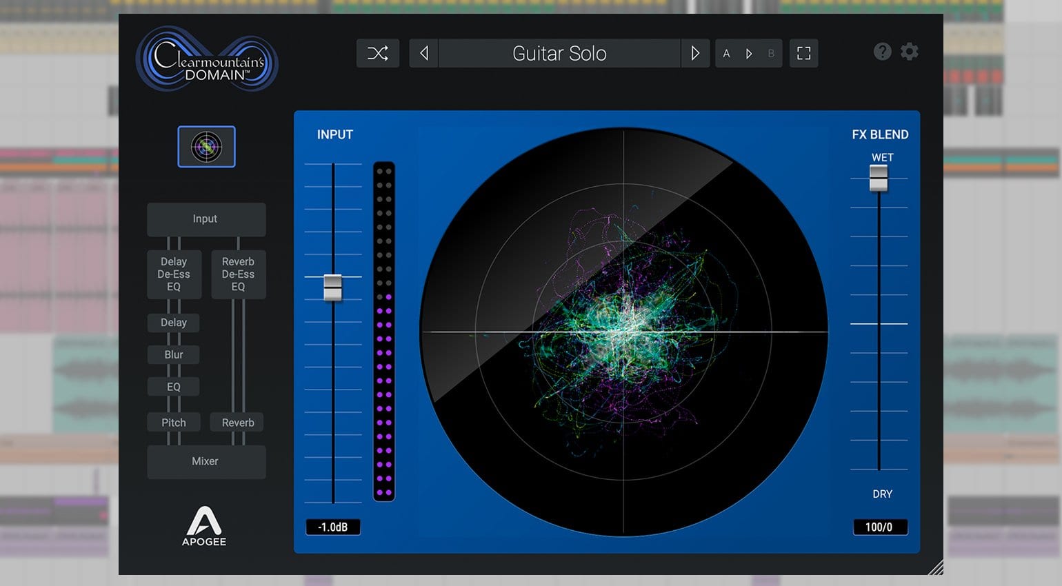
Task: Open settings gear icon
Action: tap(910, 52)
